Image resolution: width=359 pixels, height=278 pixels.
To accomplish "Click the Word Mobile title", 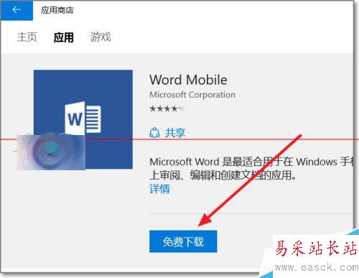I will coord(188,80).
